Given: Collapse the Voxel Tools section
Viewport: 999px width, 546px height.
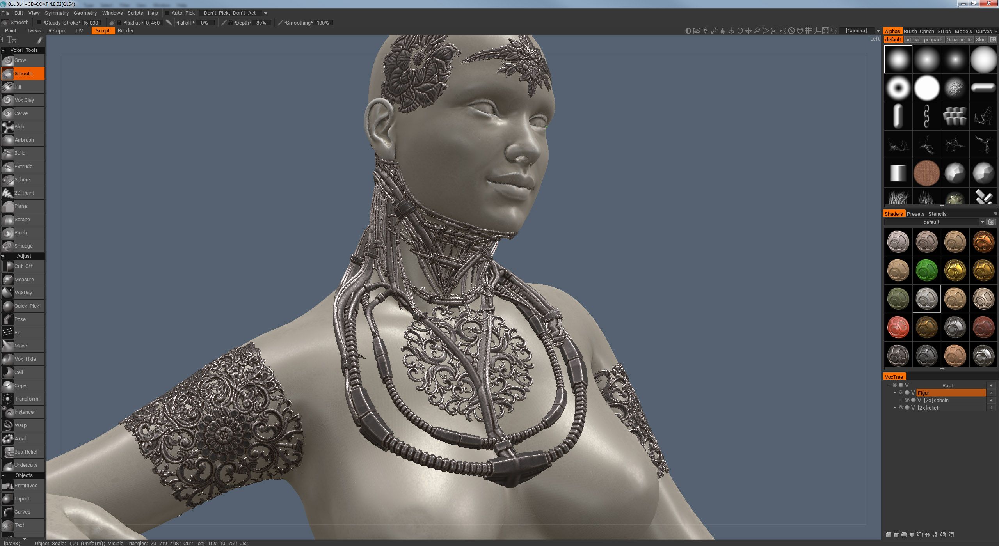Looking at the screenshot, I should (x=3, y=50).
